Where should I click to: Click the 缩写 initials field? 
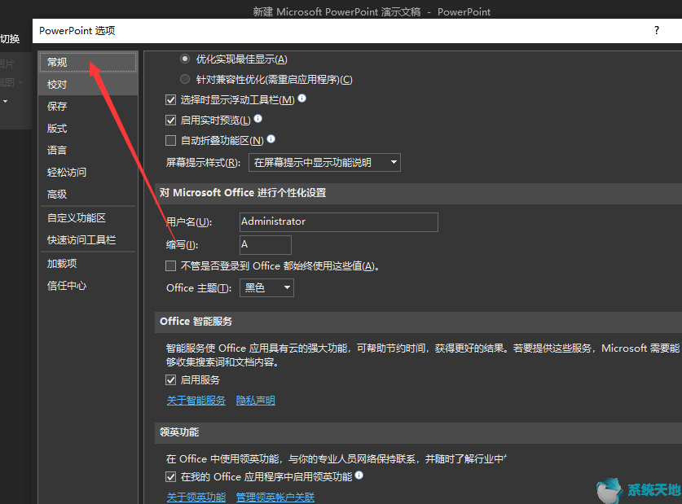(x=266, y=245)
